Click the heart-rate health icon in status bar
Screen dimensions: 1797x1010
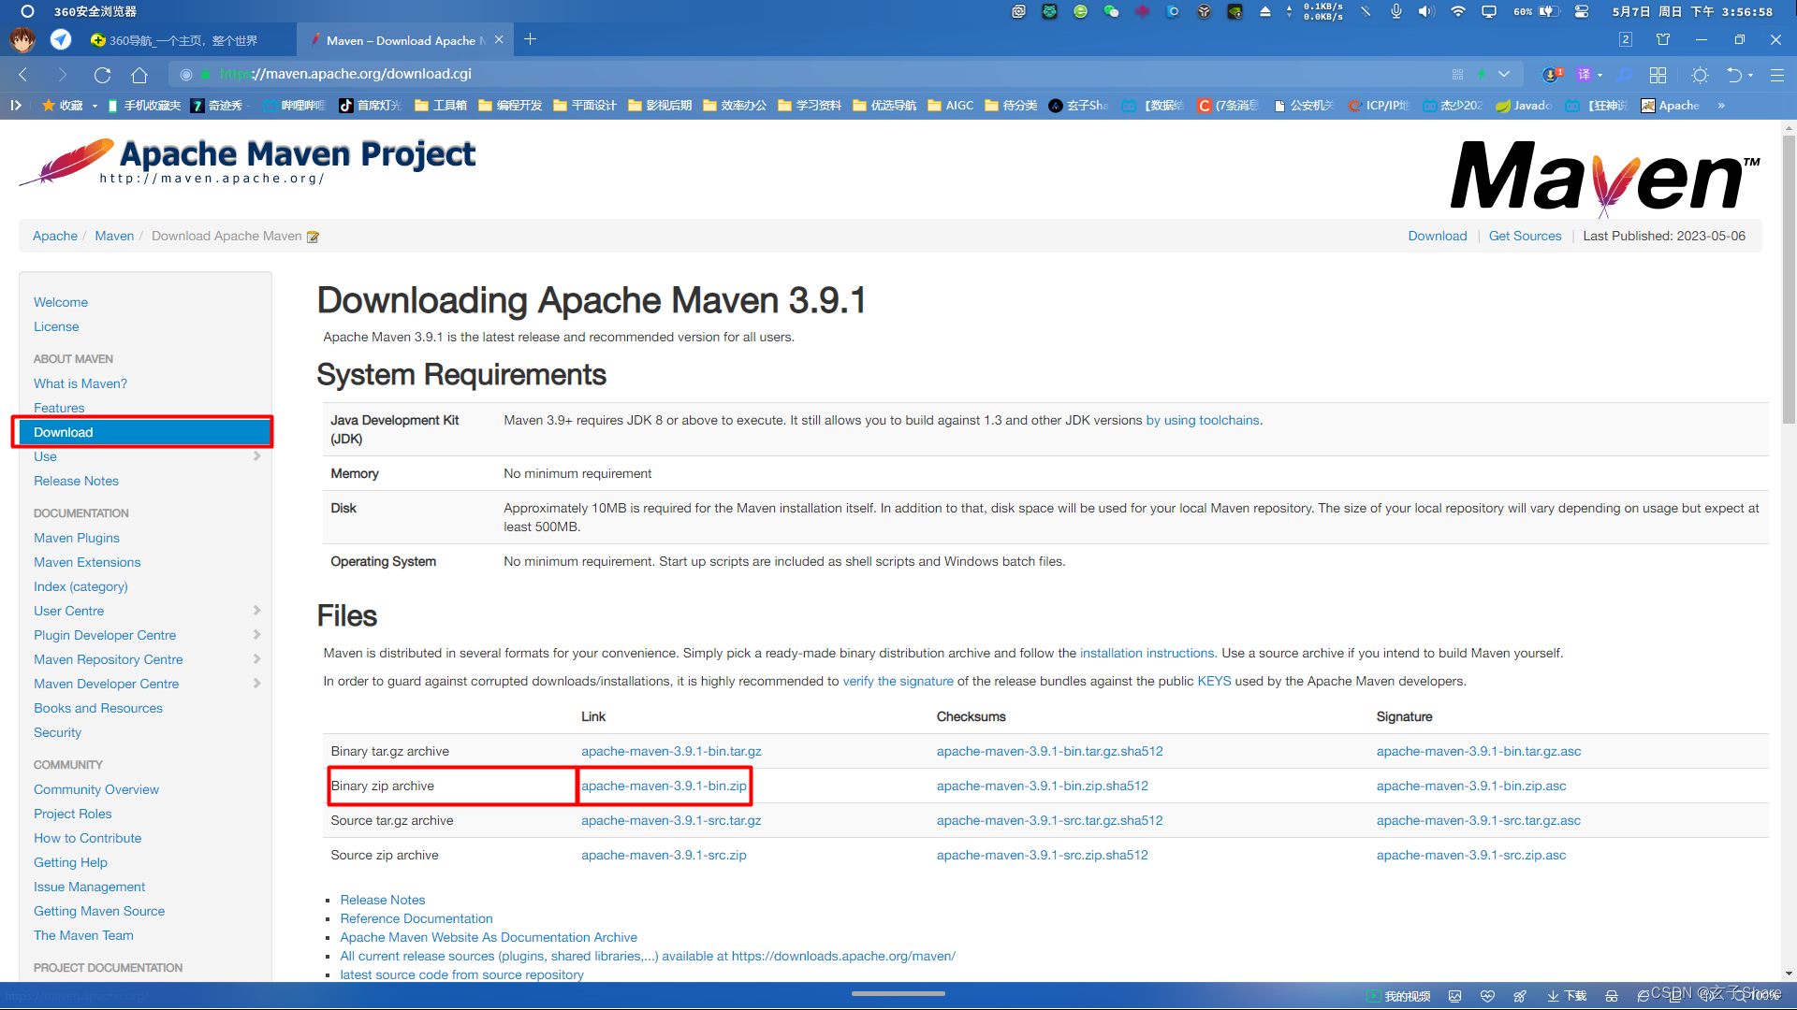click(1487, 996)
